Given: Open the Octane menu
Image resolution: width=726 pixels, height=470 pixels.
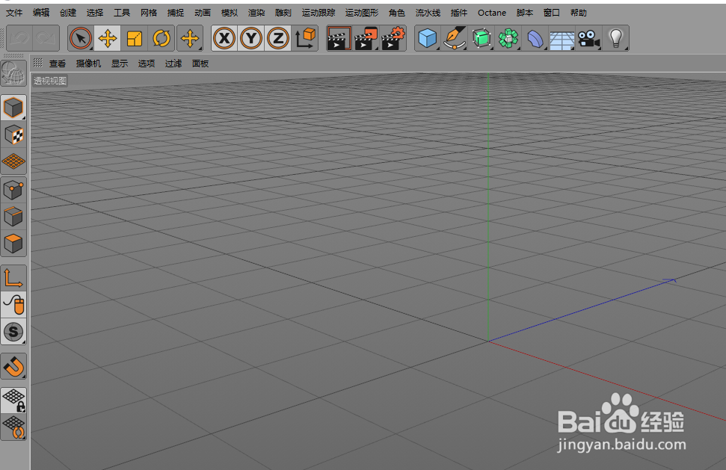Looking at the screenshot, I should pyautogui.click(x=492, y=13).
